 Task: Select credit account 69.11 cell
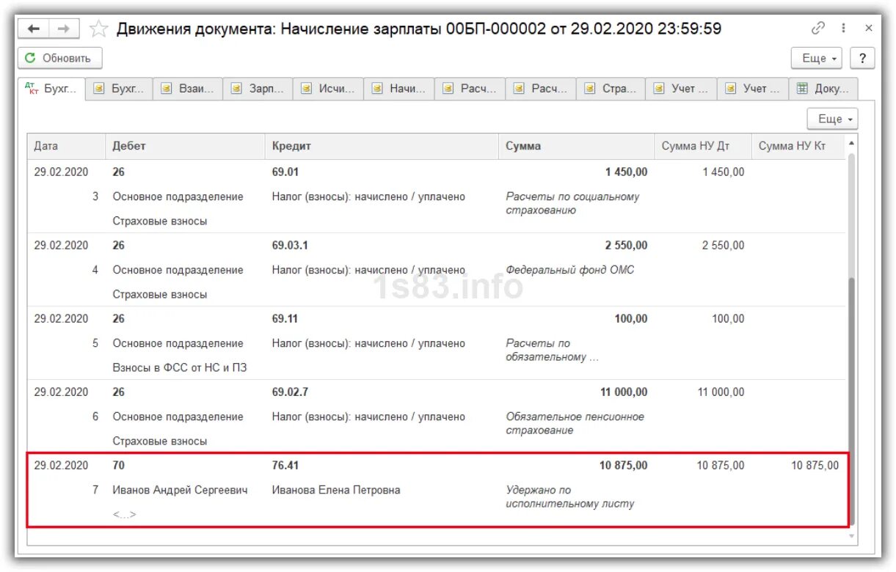(x=285, y=318)
